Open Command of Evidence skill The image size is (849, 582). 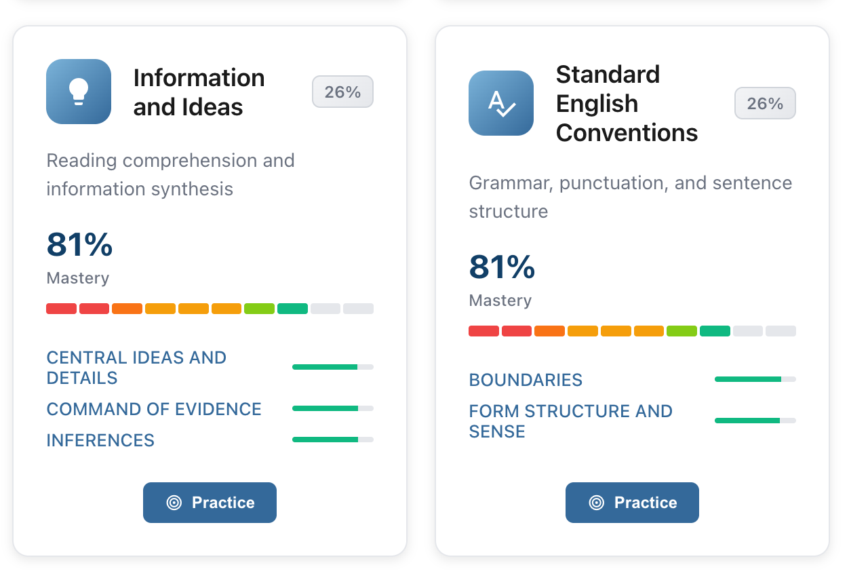154,409
